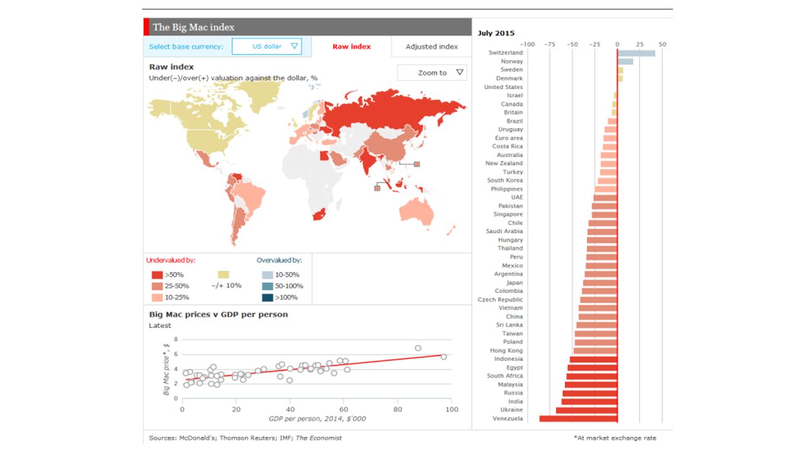805x452 pixels.
Task: Open the Zoom to dropdown
Action: (432, 73)
